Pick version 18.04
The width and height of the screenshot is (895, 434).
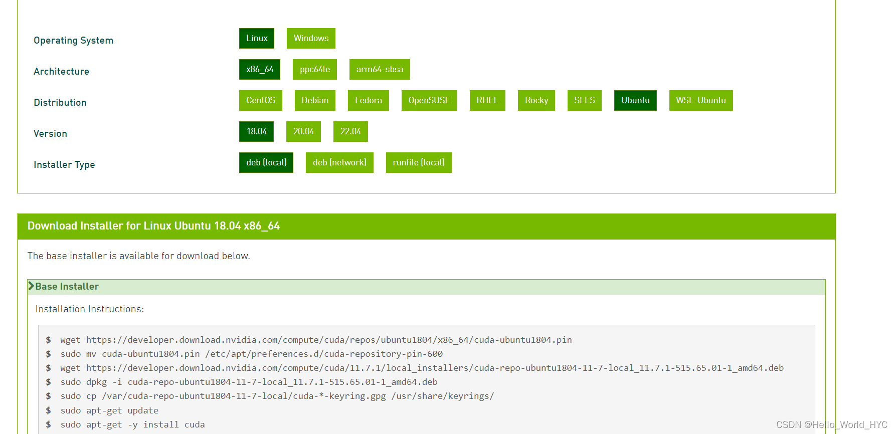point(257,131)
